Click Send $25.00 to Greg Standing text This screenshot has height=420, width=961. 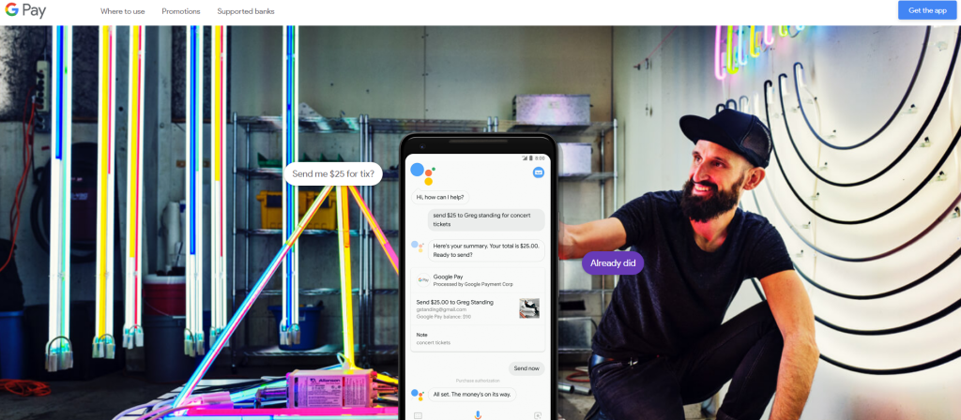455,302
